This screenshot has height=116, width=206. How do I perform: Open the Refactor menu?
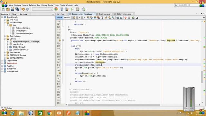32,5
